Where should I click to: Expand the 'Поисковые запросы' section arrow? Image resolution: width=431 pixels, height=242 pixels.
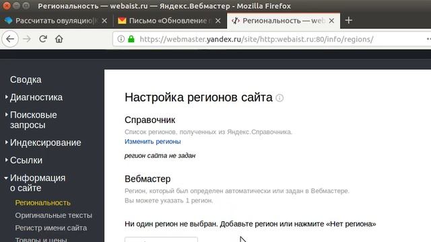(6, 114)
